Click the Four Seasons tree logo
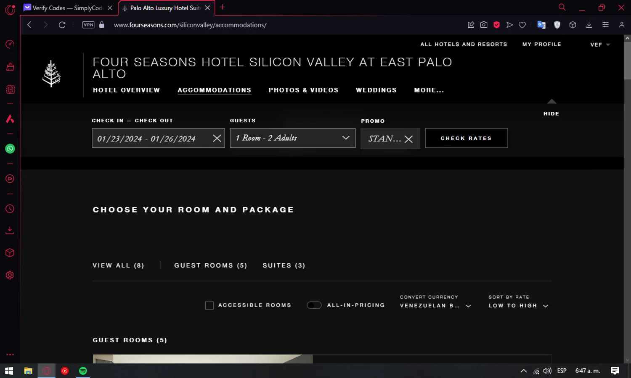Image resolution: width=631 pixels, height=378 pixels. click(51, 73)
